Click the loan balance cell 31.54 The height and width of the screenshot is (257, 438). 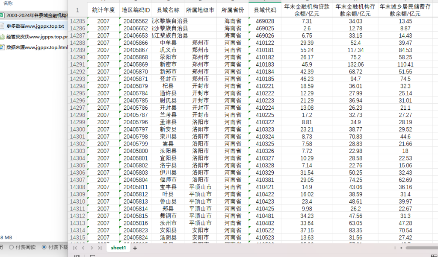[307, 172]
